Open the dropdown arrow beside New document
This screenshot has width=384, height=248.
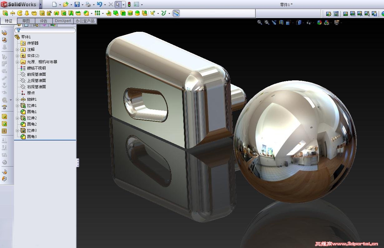60,5
